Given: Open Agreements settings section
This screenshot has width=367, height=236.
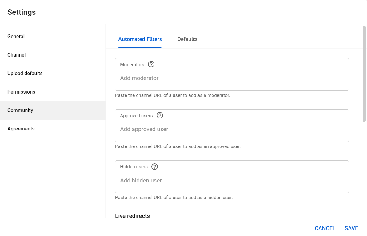Looking at the screenshot, I should 53,129.
